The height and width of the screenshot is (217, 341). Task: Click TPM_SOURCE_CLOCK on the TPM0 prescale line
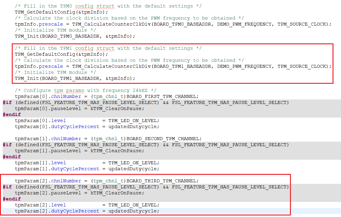(x=303, y=24)
